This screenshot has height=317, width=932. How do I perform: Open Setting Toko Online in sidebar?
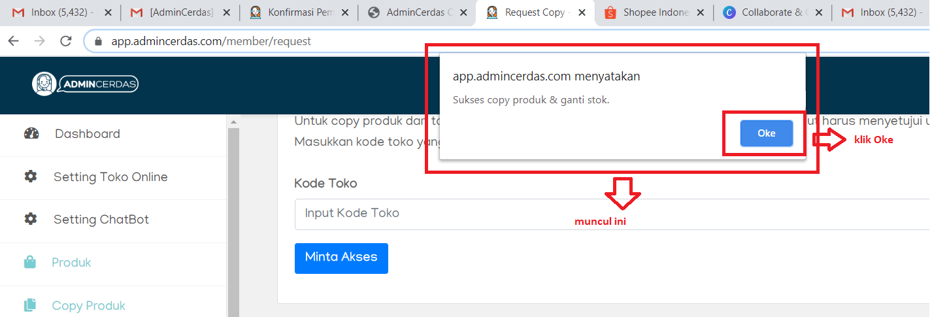[x=110, y=177]
